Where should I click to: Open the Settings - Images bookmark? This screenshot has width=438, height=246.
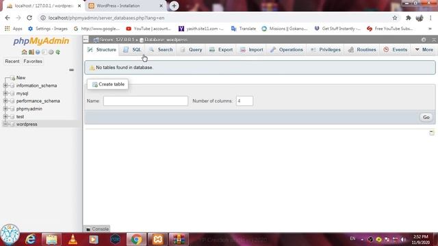48,29
